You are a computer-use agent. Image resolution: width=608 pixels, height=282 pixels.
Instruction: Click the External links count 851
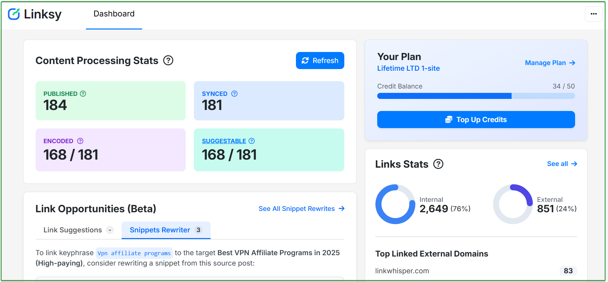point(546,209)
